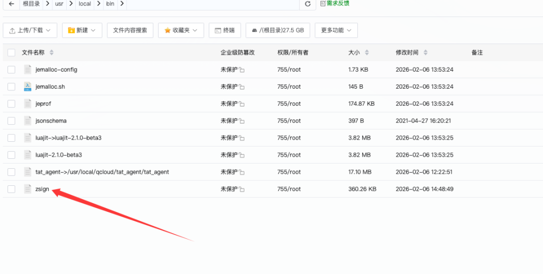Screen dimensions: 543x274
Task: Click the jemalloc.sh shell script icon
Action: 28,87
